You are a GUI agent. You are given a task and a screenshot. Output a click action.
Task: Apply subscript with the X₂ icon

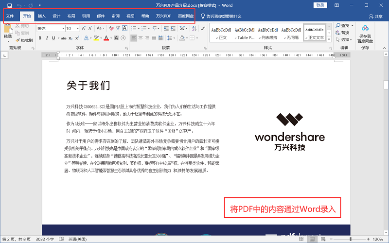(71, 38)
